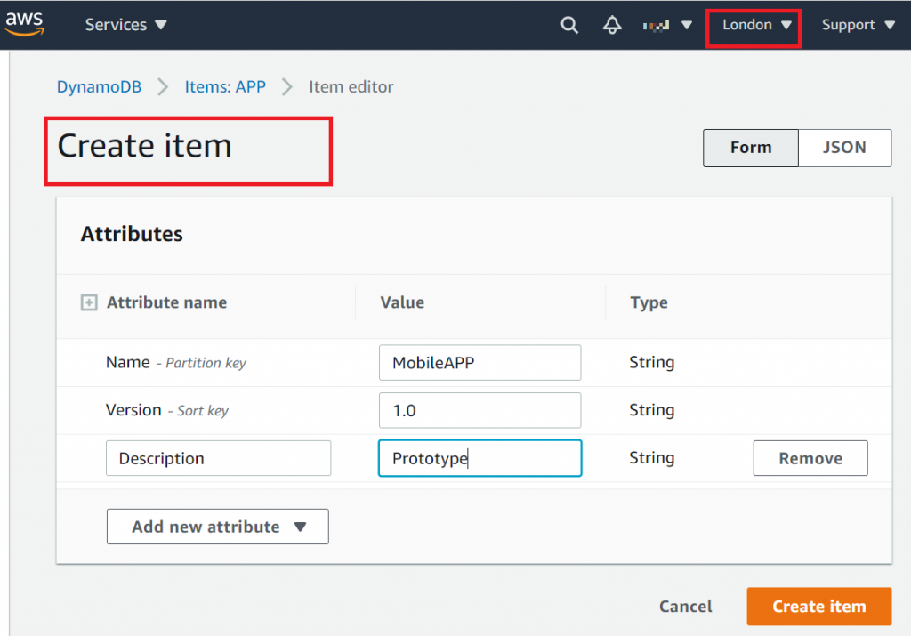Expand the Support menu
Screen dimensions: 911x636
click(858, 25)
